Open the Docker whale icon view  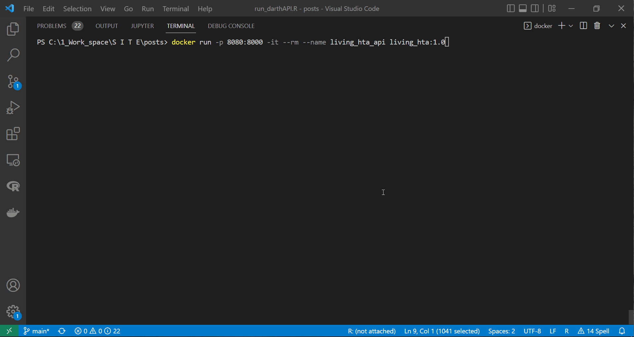[x=13, y=213]
